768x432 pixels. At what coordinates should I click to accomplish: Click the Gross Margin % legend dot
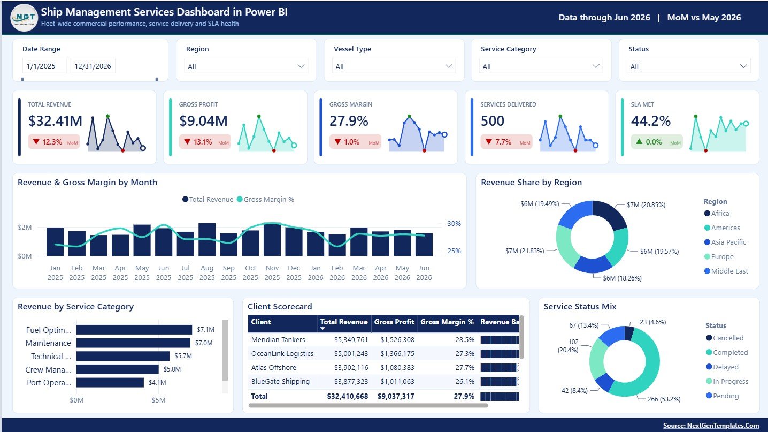click(240, 199)
